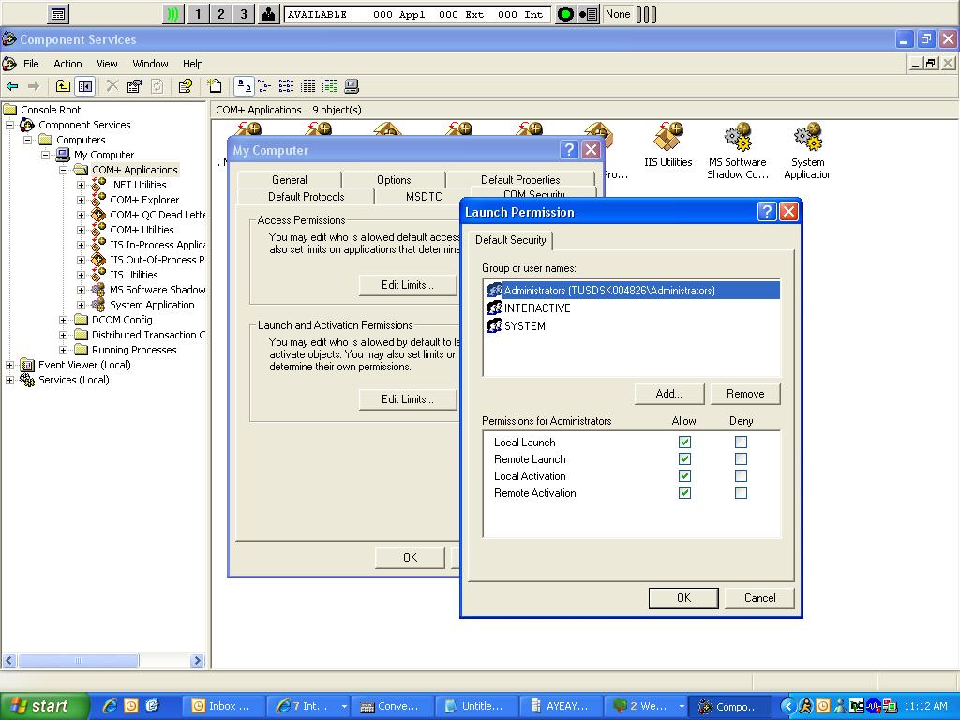The image size is (960, 720).
Task: Open the IIS Utilities application icon
Action: point(667,145)
